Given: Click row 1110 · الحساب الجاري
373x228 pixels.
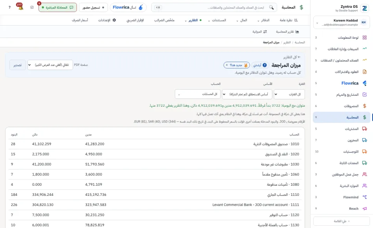Looking at the screenshot, I should click(155, 195).
